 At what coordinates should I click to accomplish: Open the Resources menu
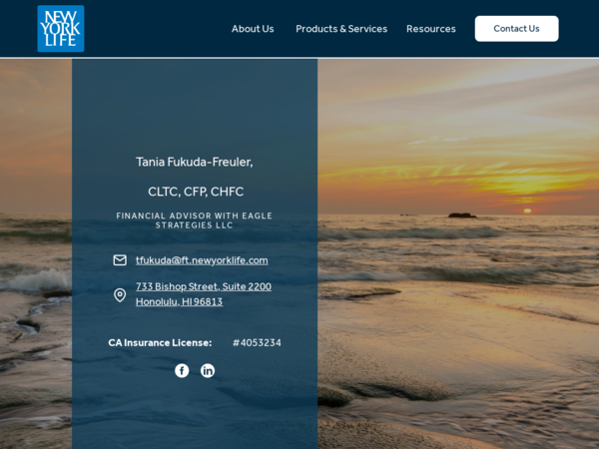[x=431, y=29]
